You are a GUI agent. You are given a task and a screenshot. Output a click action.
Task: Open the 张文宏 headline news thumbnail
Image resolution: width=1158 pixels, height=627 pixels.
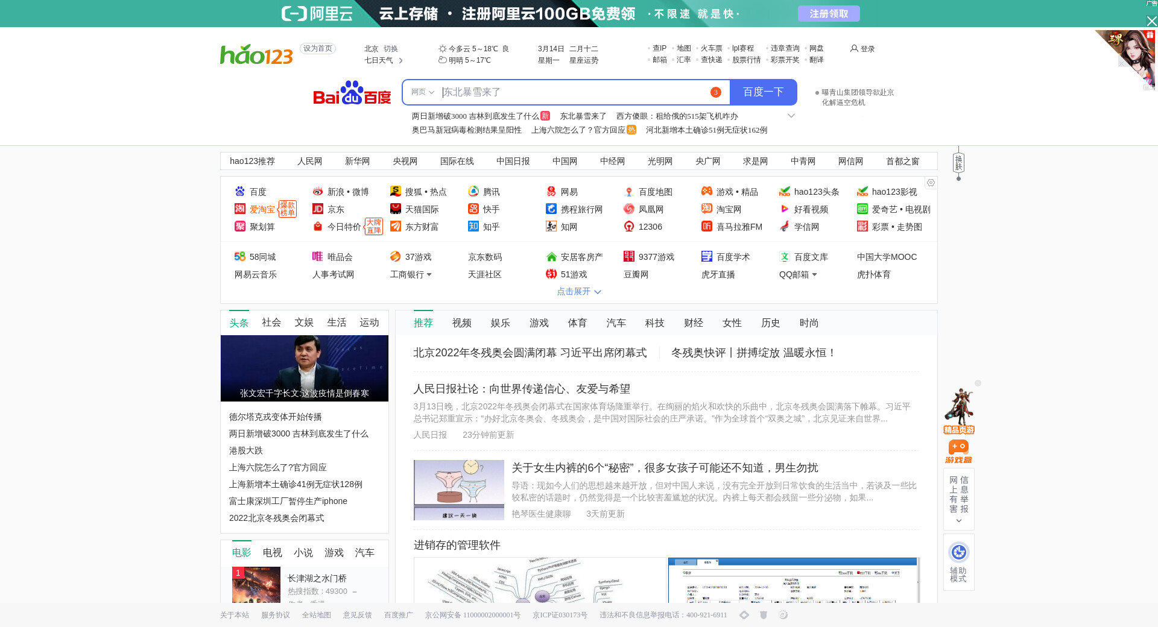click(305, 368)
